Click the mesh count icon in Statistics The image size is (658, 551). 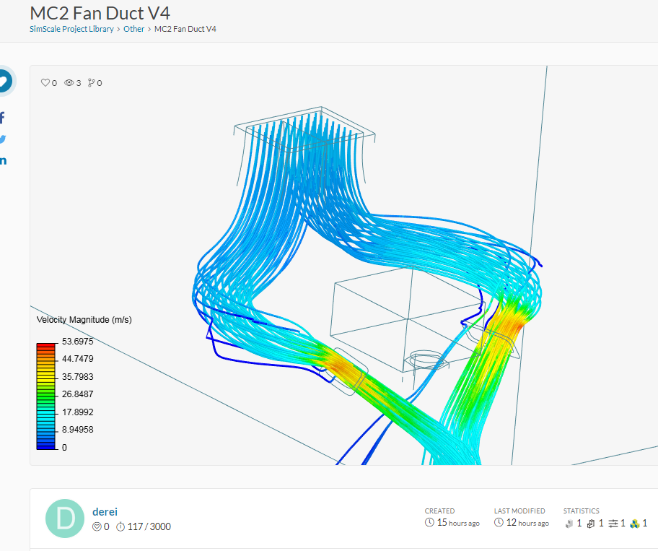tap(589, 524)
